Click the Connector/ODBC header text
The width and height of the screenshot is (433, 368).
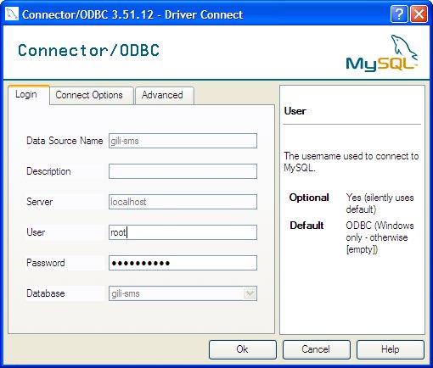point(89,51)
